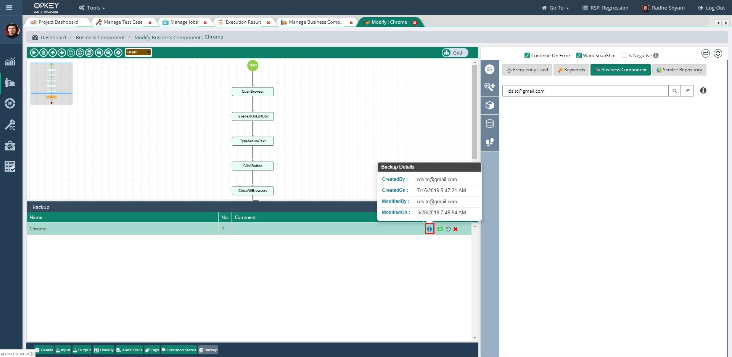This screenshot has height=357, width=732.
Task: Open the Backup bottom tab
Action: coord(208,350)
